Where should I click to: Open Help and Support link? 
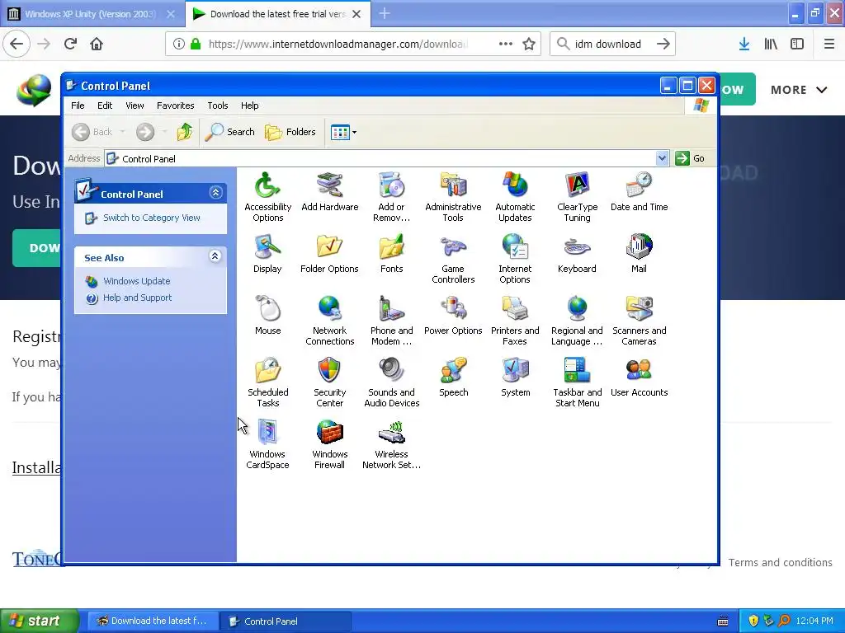(138, 298)
